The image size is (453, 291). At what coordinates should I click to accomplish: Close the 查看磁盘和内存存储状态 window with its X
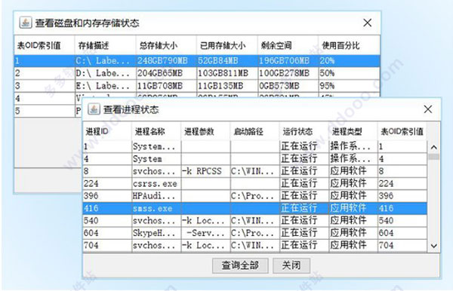point(367,23)
